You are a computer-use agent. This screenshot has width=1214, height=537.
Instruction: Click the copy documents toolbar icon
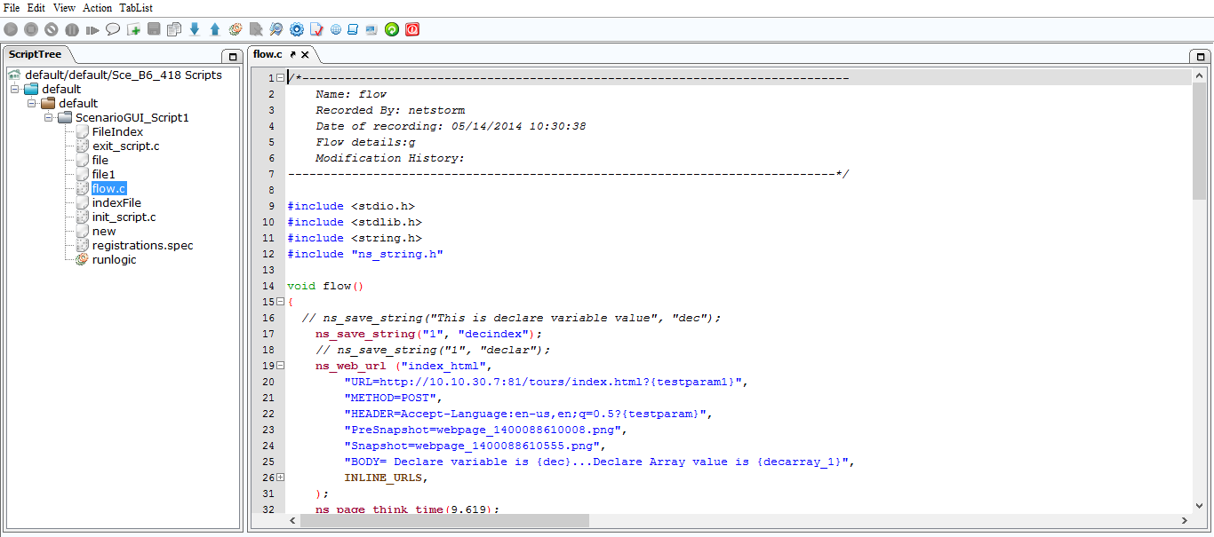(x=174, y=29)
